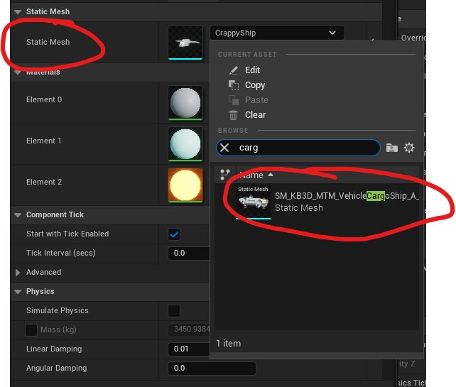Toggle the Mass (kg) override checkbox
The image size is (456, 387).
coord(31,330)
